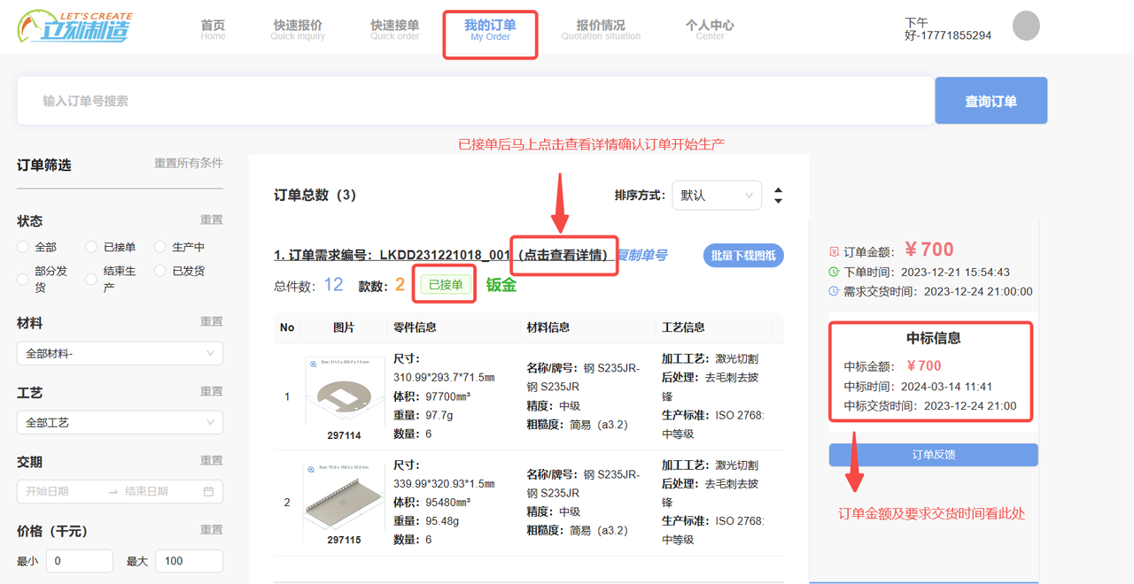Open the 快速接单 Quick order tab
Image resolution: width=1134 pixels, height=584 pixels.
pyautogui.click(x=395, y=30)
